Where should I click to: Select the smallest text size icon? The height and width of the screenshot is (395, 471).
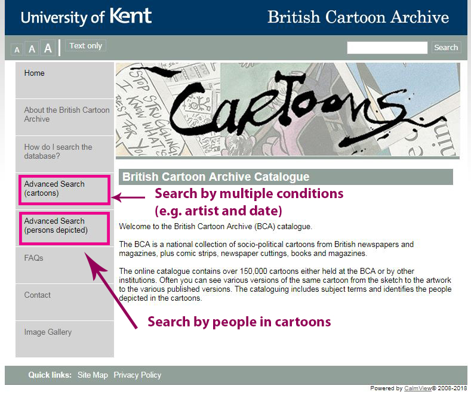(17, 50)
